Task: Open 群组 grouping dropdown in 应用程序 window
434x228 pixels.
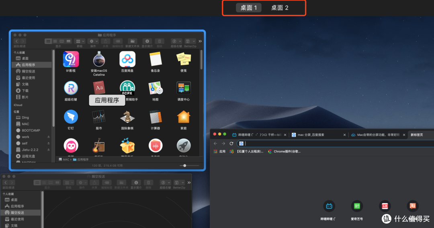Action: (80, 41)
